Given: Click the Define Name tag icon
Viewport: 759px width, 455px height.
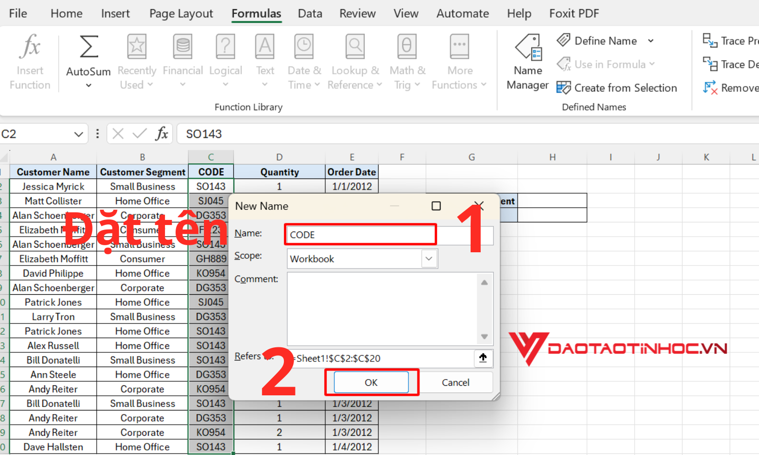Looking at the screenshot, I should 564,40.
